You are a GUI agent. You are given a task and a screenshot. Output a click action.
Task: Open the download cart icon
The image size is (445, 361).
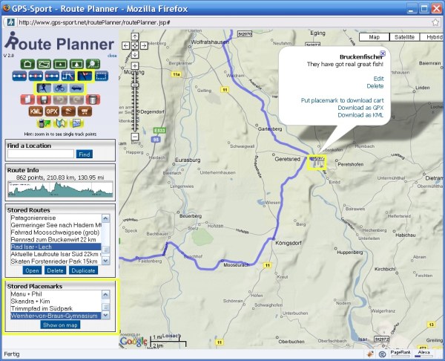click(x=85, y=111)
